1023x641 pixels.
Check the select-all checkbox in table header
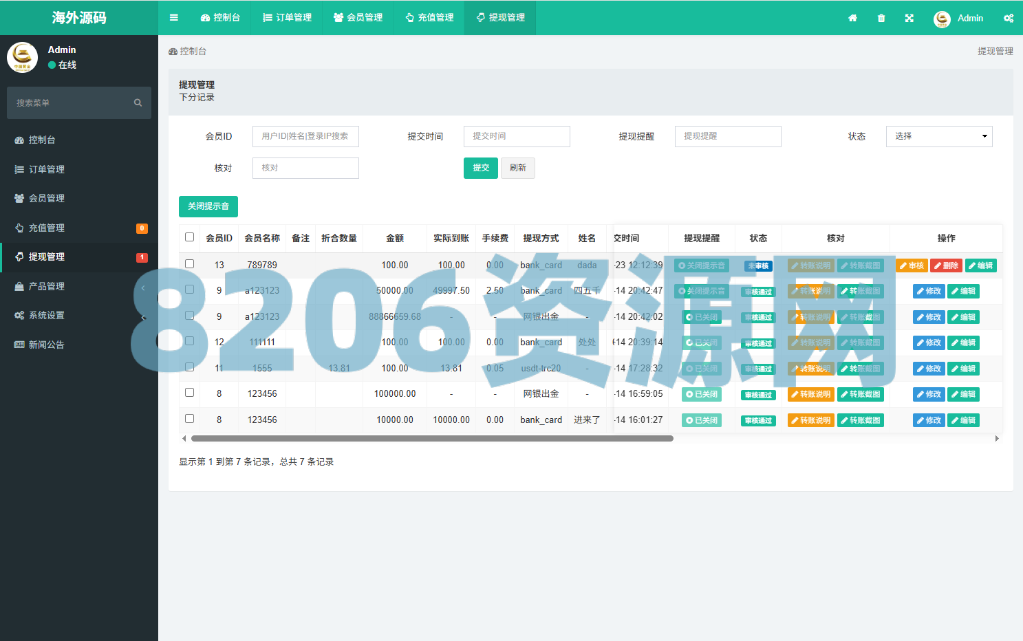pos(190,237)
